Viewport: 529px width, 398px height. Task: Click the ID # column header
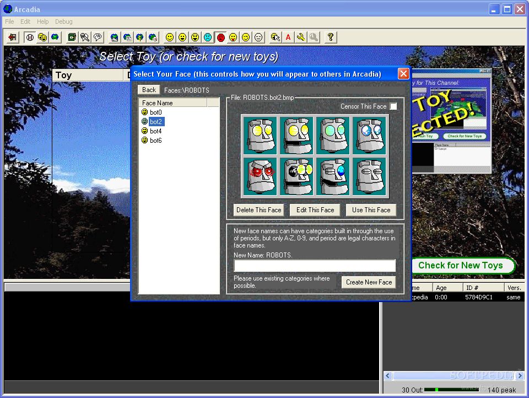coord(483,288)
